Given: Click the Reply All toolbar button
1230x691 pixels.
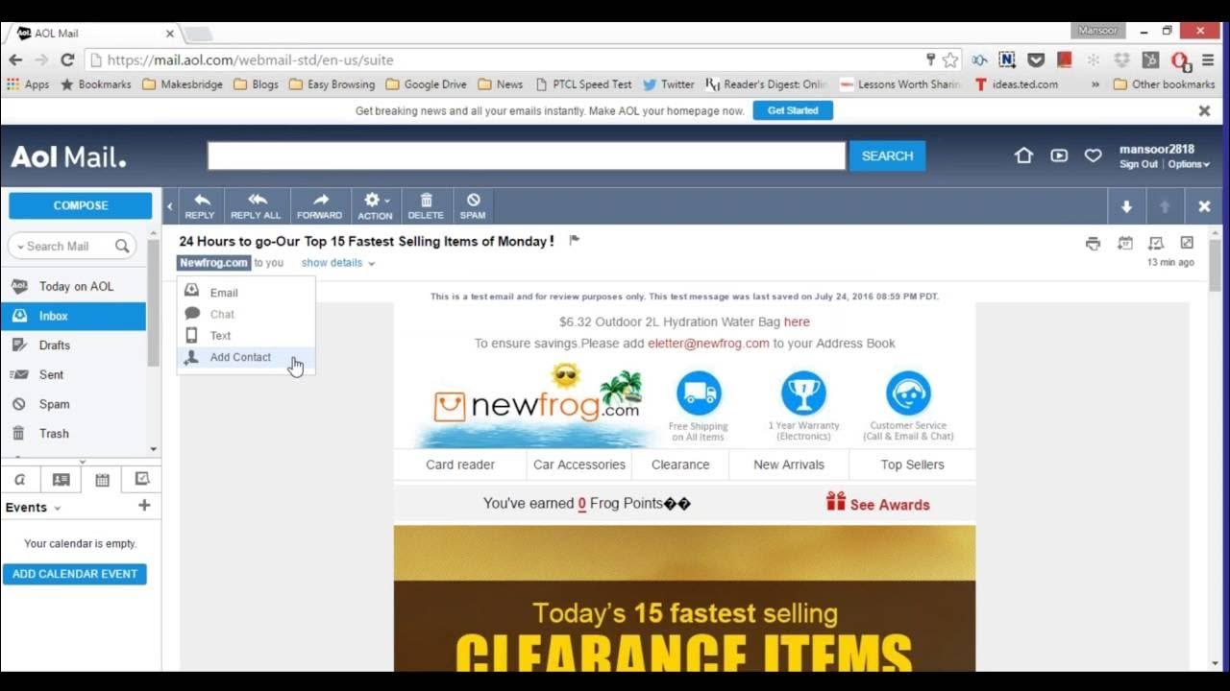Looking at the screenshot, I should tap(256, 205).
